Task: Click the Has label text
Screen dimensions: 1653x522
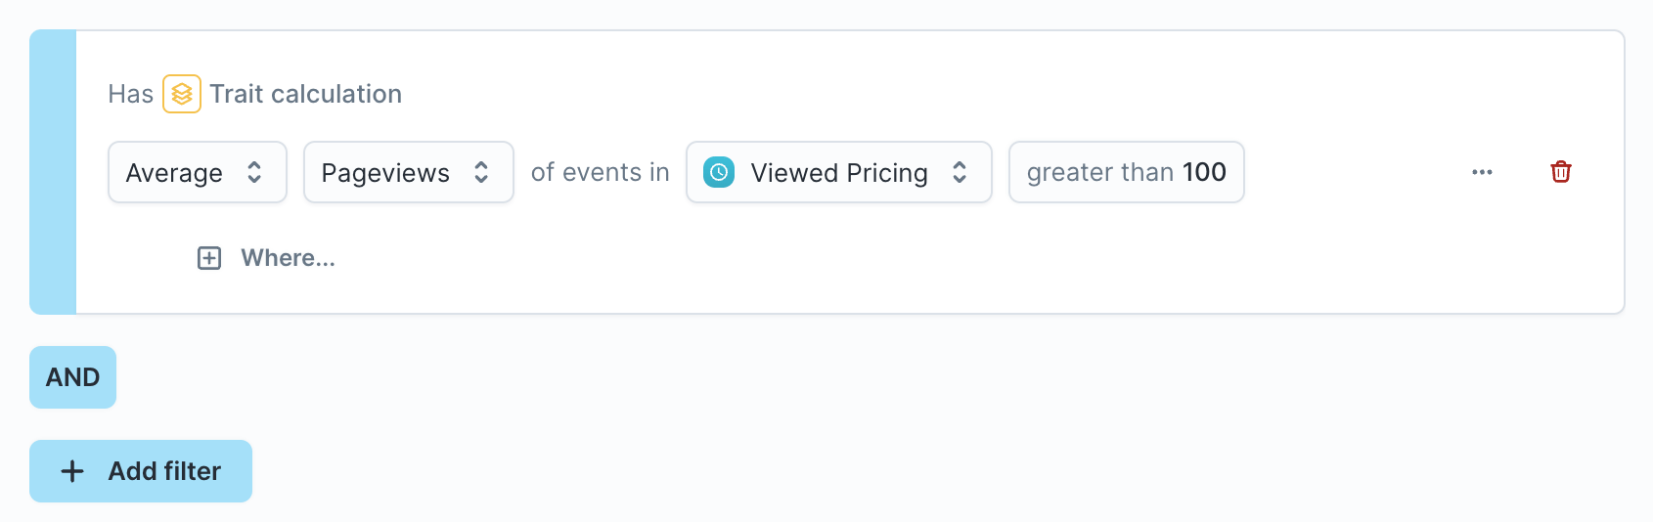Action: coord(131,94)
